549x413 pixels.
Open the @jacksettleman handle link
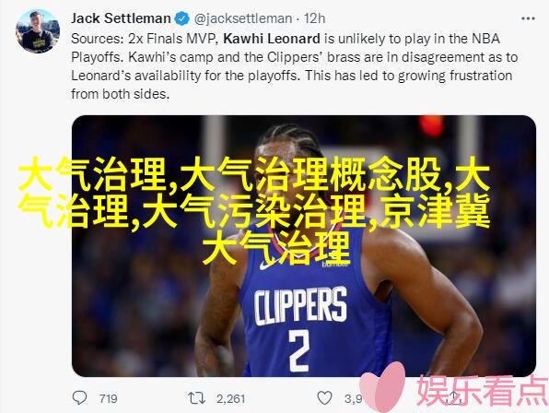coord(243,18)
